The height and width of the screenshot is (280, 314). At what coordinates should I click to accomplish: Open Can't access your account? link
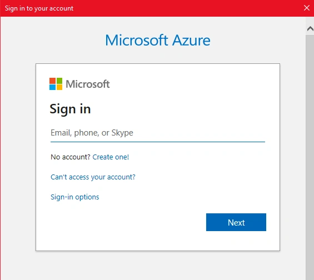point(93,177)
